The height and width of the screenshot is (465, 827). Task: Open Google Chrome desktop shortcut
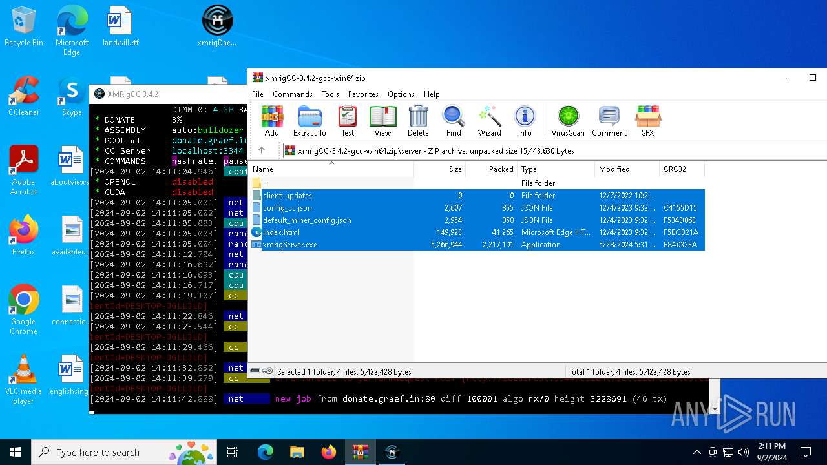24,310
